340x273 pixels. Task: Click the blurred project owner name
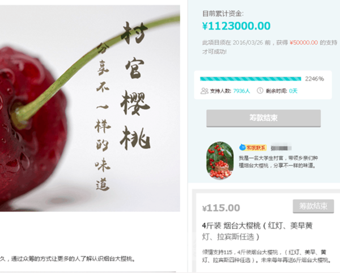(281, 148)
